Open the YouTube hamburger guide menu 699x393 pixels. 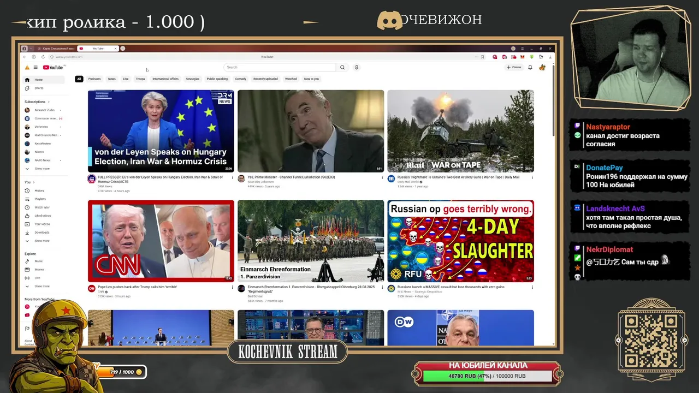click(x=35, y=68)
